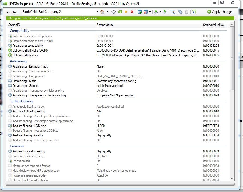Click the gear icon beside Antialiasing - Transparency Supersampling
The image size is (243, 192).
click(x=10, y=95)
